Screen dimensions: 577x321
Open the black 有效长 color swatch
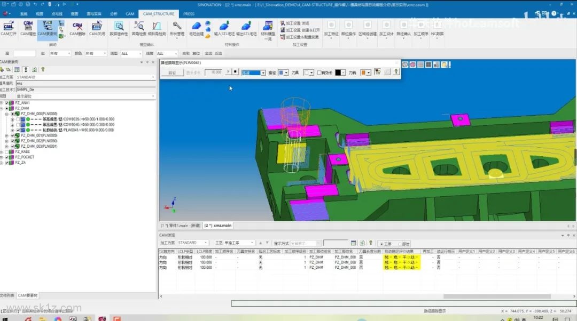tap(340, 73)
